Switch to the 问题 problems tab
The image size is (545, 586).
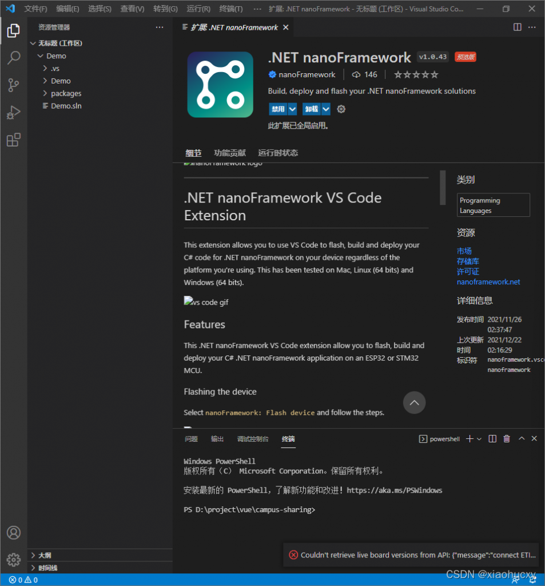(191, 439)
